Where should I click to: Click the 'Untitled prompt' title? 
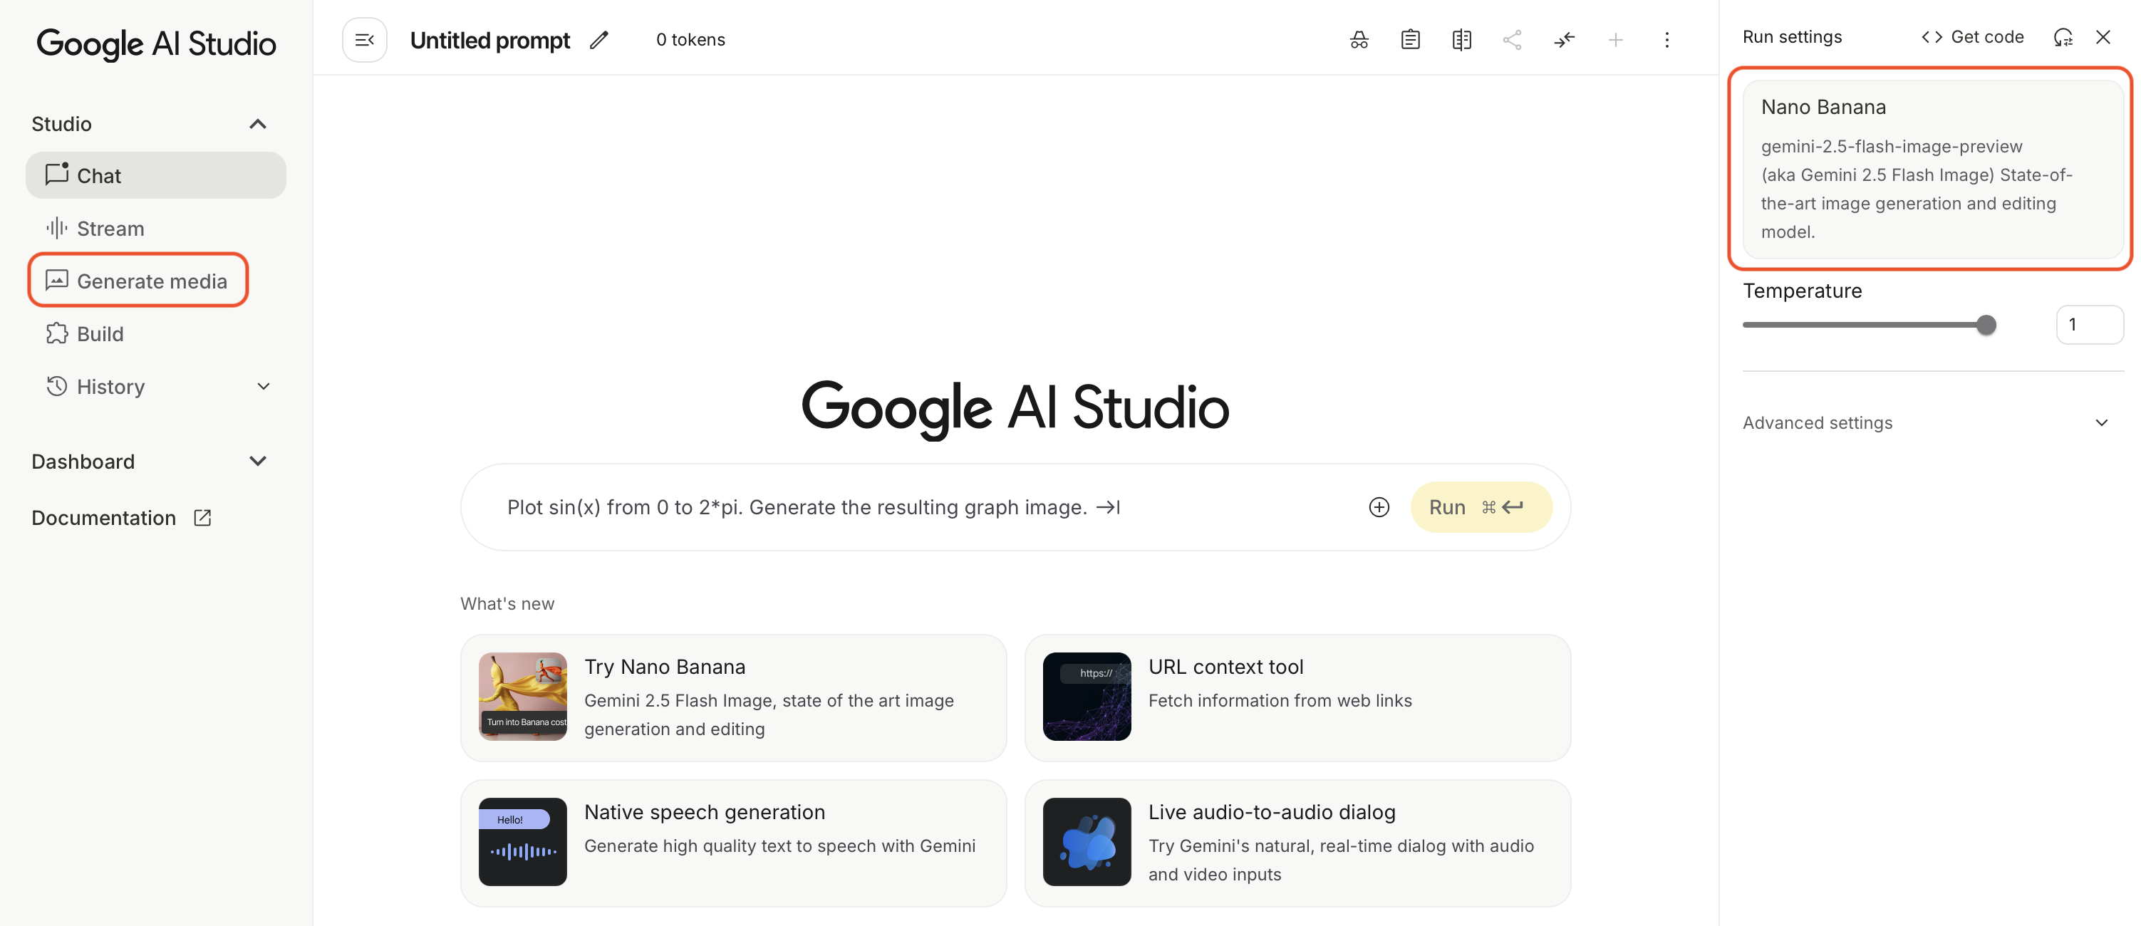pos(489,40)
